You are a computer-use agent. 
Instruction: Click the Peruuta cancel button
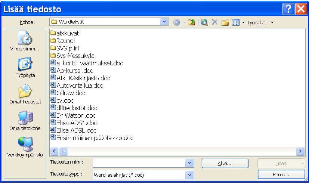pyautogui.click(x=281, y=174)
